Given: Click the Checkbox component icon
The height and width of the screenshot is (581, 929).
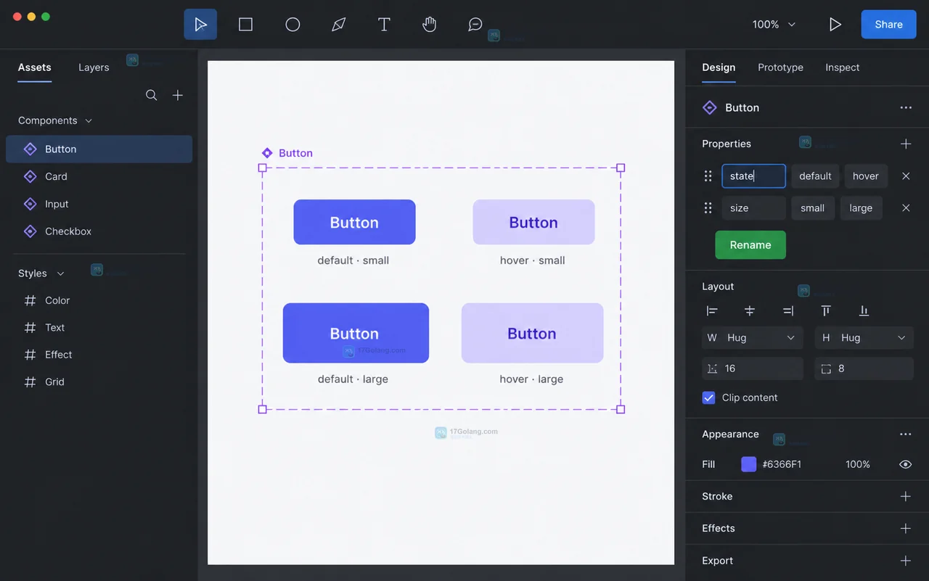Looking at the screenshot, I should (x=30, y=231).
